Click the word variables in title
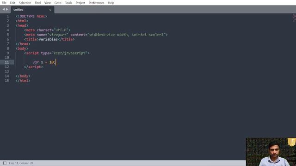 coord(48,39)
